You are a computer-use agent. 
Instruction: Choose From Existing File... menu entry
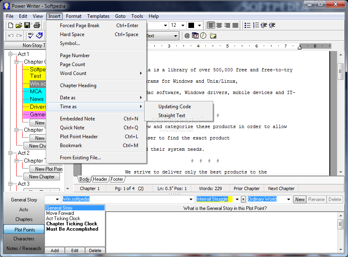point(96,158)
